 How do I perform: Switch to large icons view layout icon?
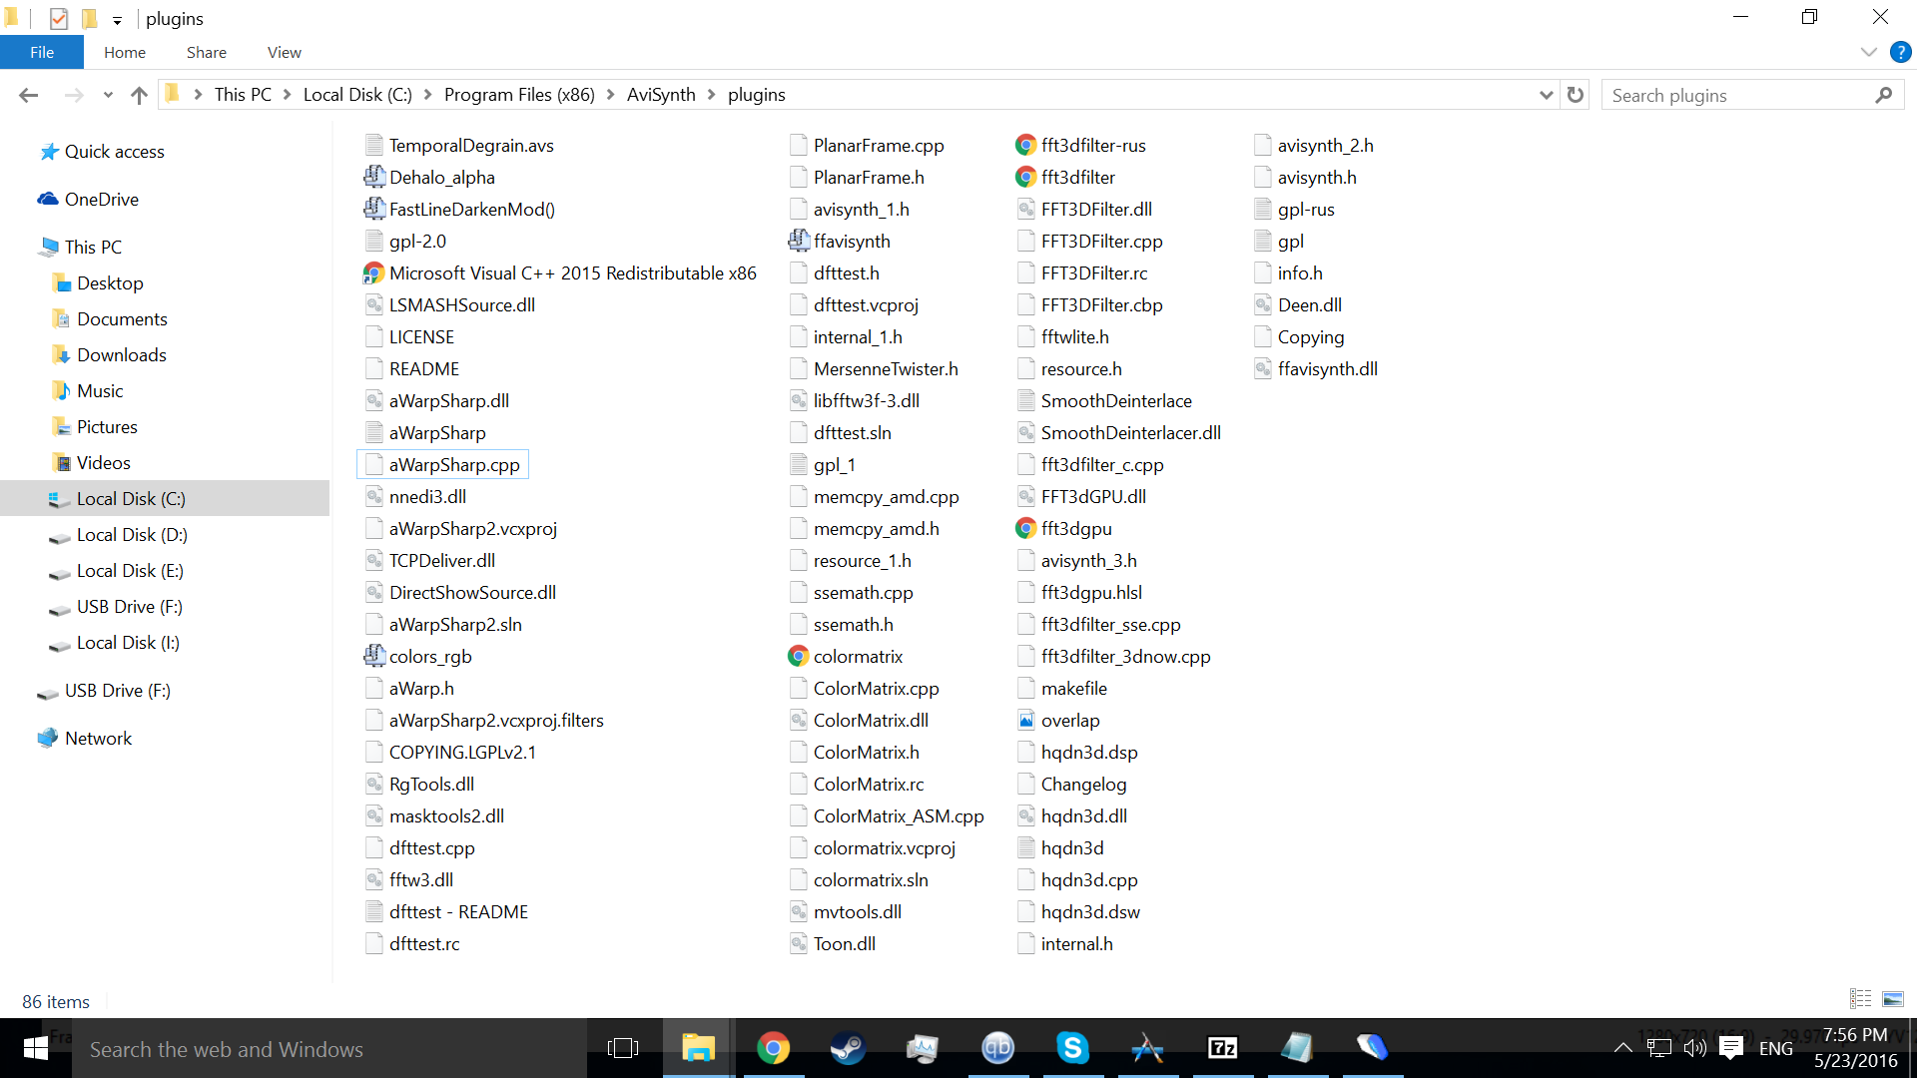pyautogui.click(x=1893, y=998)
